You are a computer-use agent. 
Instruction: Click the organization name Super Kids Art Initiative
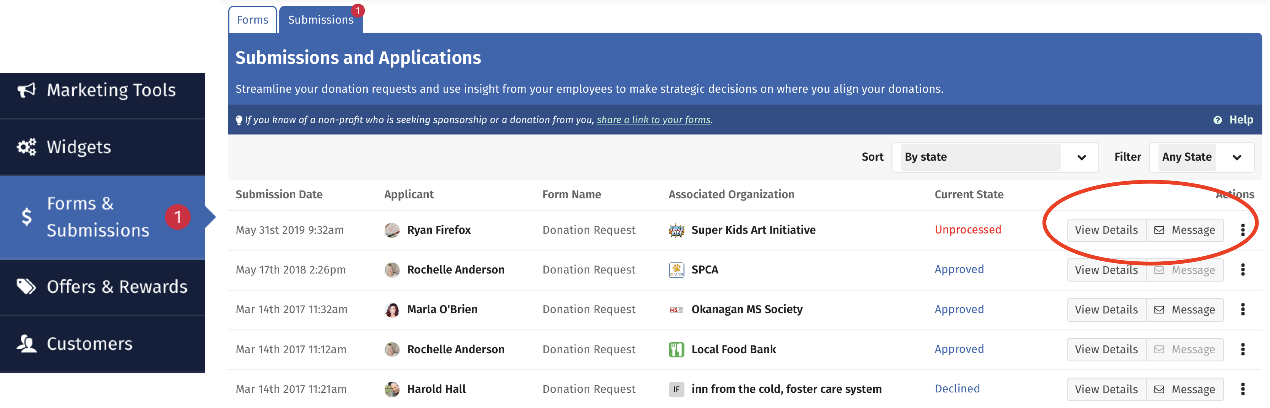(x=753, y=230)
